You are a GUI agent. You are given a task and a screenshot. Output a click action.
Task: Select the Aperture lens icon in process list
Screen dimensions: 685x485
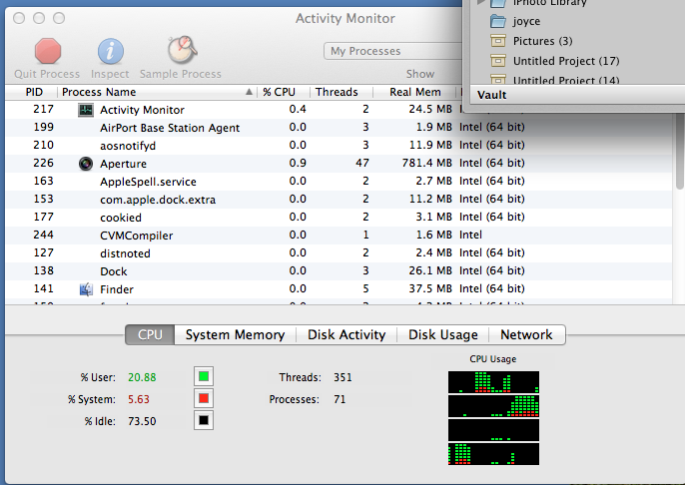86,164
